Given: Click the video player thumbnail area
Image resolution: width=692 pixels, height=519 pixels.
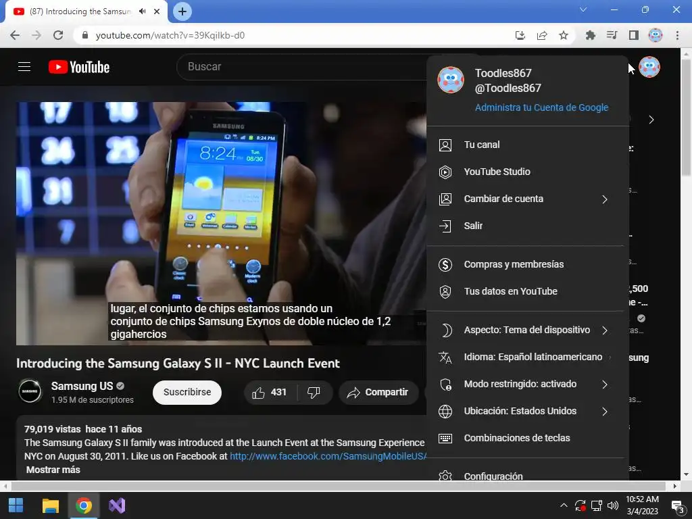Looking at the screenshot, I should click(x=221, y=223).
